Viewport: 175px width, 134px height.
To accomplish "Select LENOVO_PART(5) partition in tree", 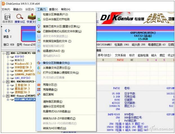I will [x=25, y=74].
